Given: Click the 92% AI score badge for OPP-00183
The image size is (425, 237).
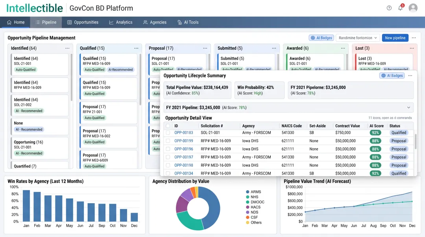Looking at the screenshot, I should pyautogui.click(x=375, y=133).
